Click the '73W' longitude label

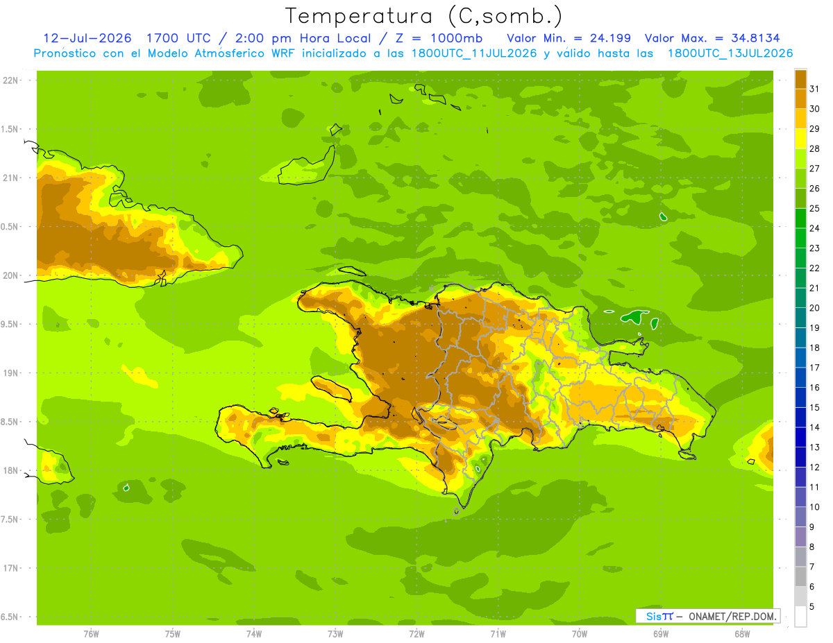click(335, 634)
